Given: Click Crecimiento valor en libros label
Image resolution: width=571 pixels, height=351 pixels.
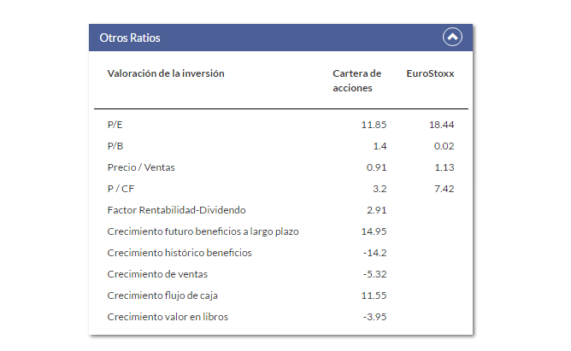Looking at the screenshot, I should (x=168, y=317).
